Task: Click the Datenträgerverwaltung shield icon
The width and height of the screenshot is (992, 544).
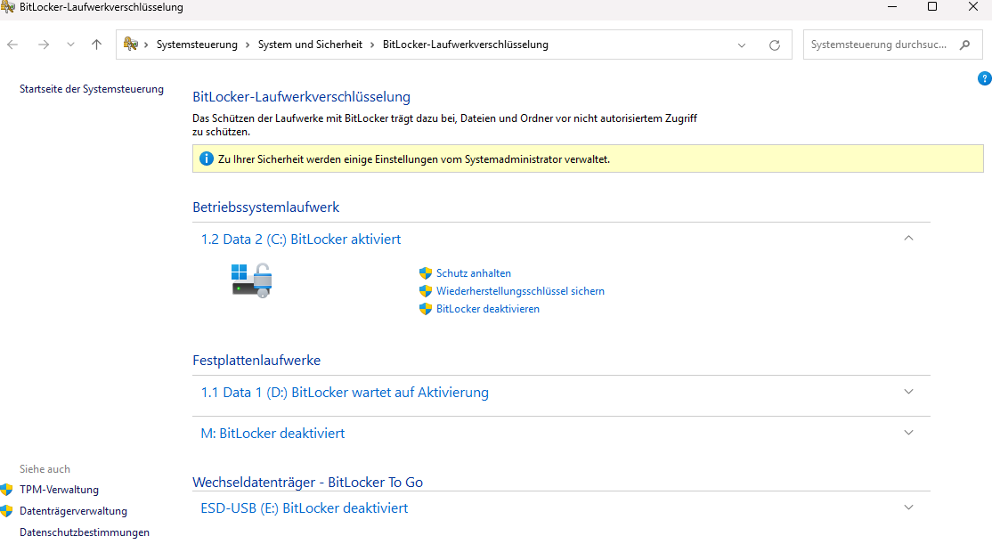Action: (x=7, y=511)
